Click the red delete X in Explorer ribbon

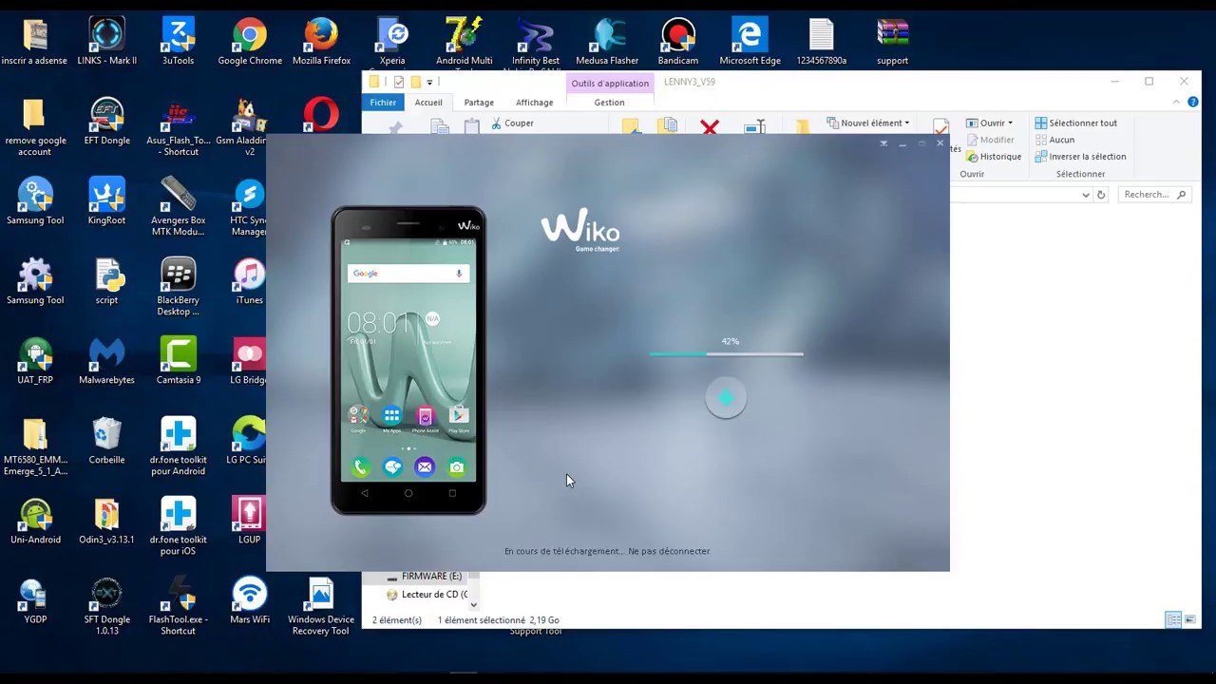[710, 127]
